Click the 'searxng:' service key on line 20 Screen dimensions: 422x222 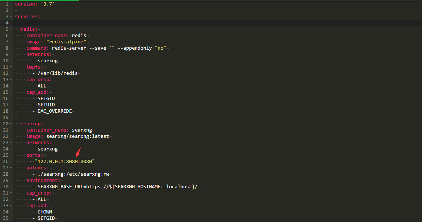[x=32, y=124]
